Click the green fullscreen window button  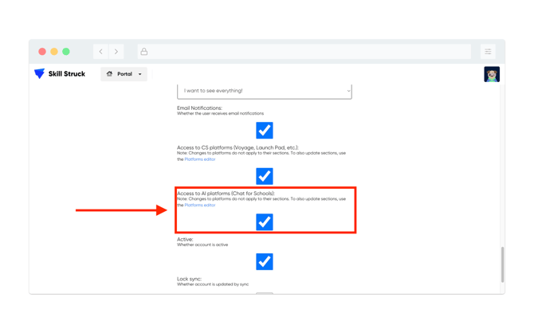tap(66, 52)
